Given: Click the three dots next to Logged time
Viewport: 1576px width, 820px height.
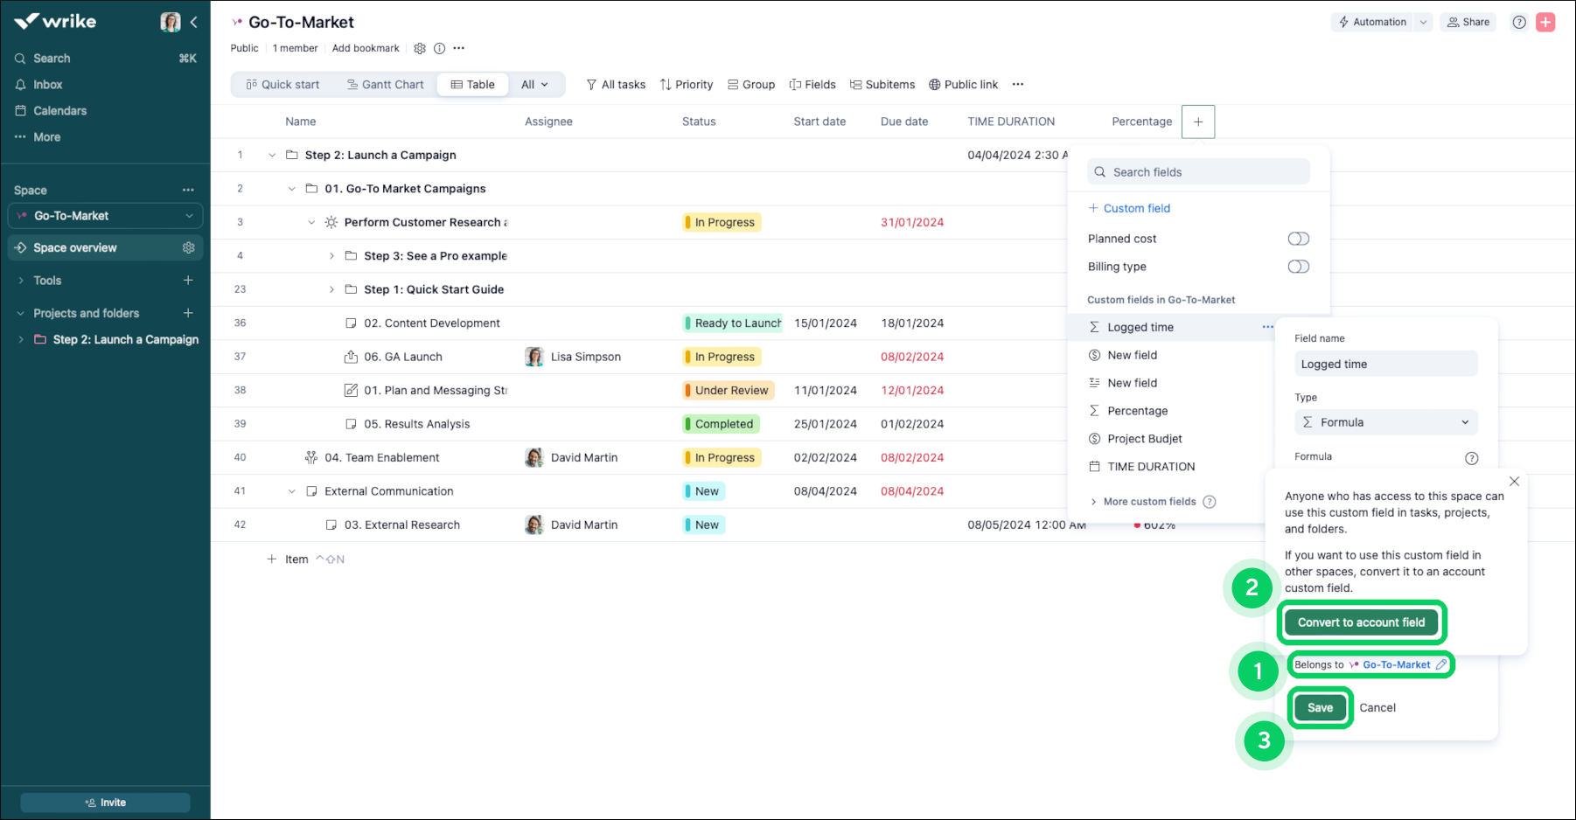Looking at the screenshot, I should [x=1267, y=327].
